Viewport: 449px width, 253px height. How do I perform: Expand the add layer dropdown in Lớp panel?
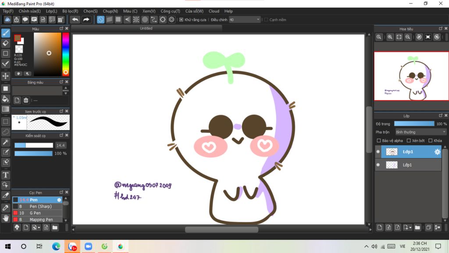(410, 228)
